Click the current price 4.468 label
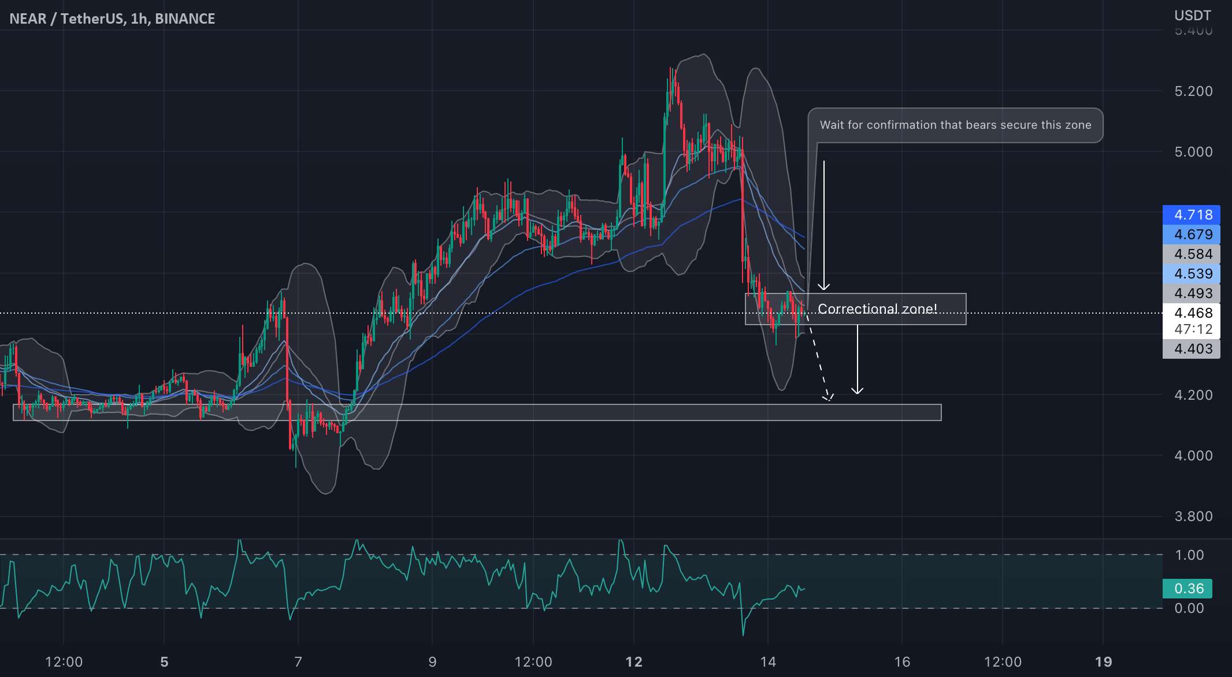The image size is (1232, 677). 1193,313
